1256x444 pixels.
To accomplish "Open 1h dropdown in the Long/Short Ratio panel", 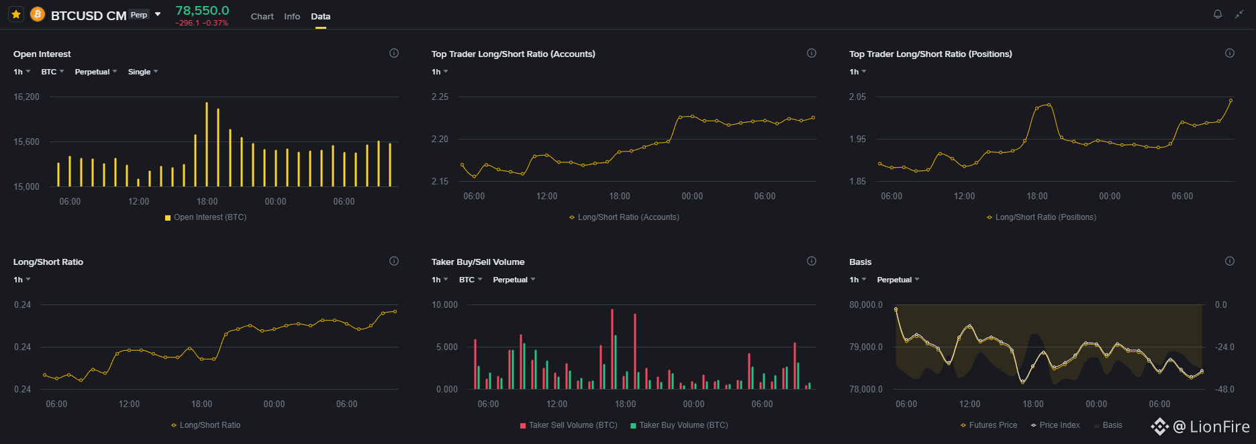I will point(22,280).
